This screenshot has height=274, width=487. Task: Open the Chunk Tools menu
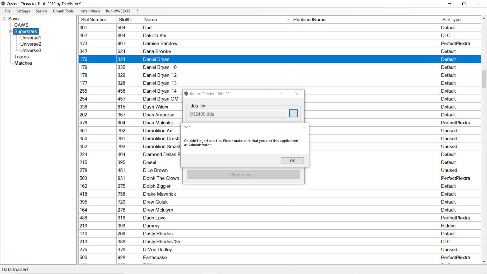coord(63,11)
